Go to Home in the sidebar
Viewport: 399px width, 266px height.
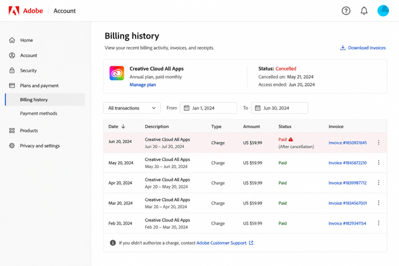tap(26, 40)
